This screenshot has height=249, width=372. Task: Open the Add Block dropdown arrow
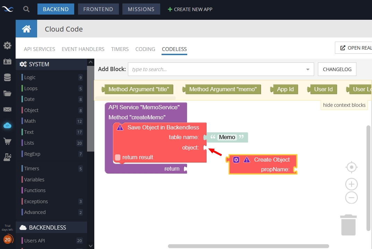(x=308, y=69)
